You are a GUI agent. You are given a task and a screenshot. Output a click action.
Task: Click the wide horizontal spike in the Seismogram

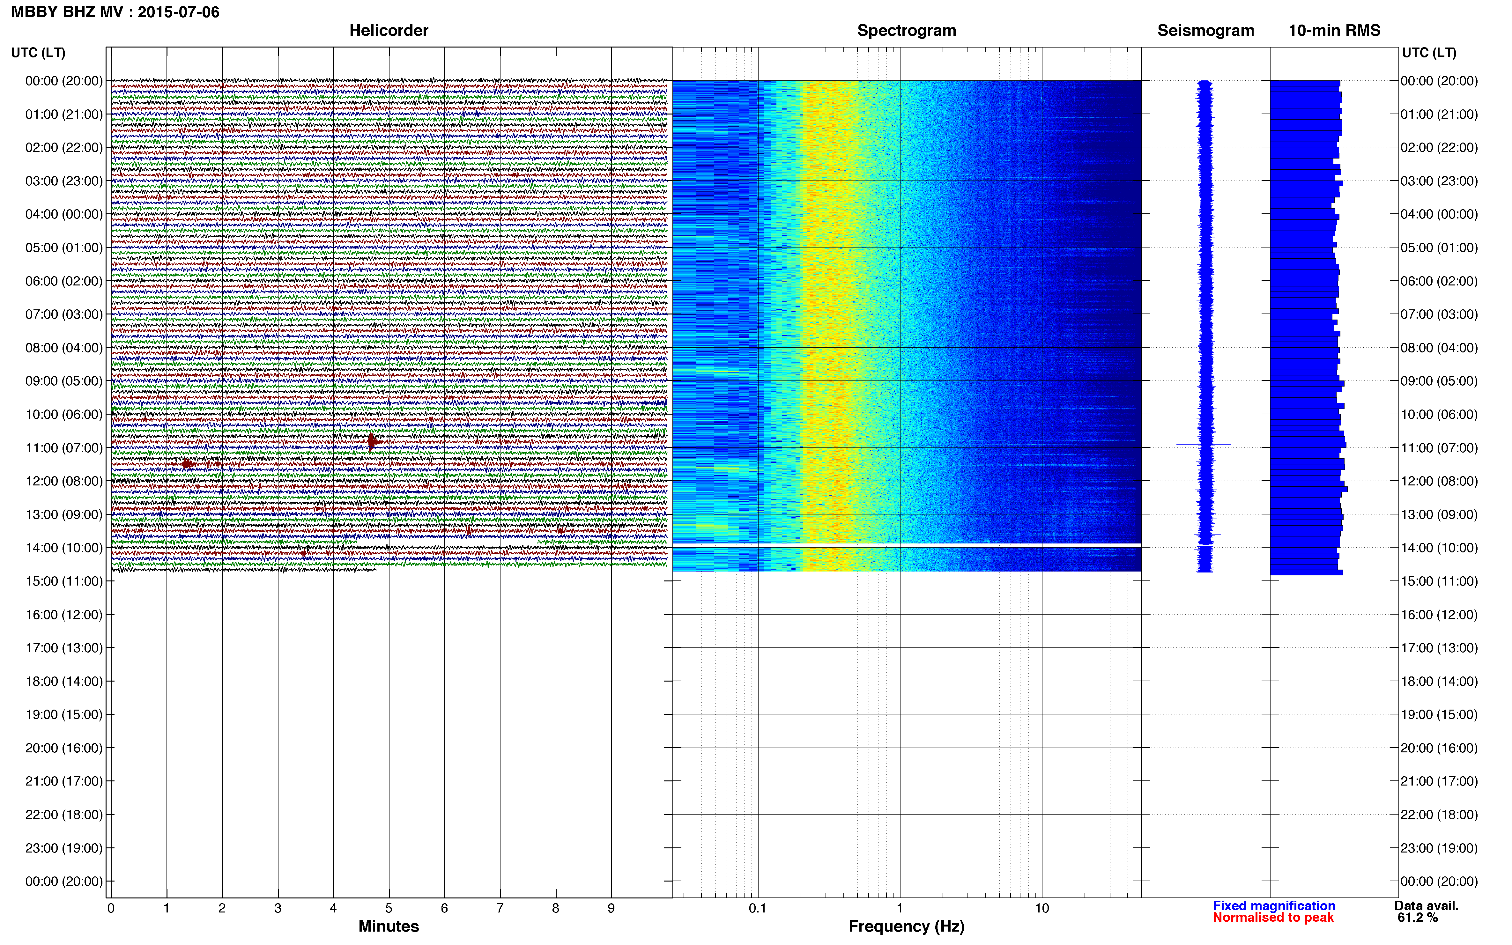tap(1203, 444)
